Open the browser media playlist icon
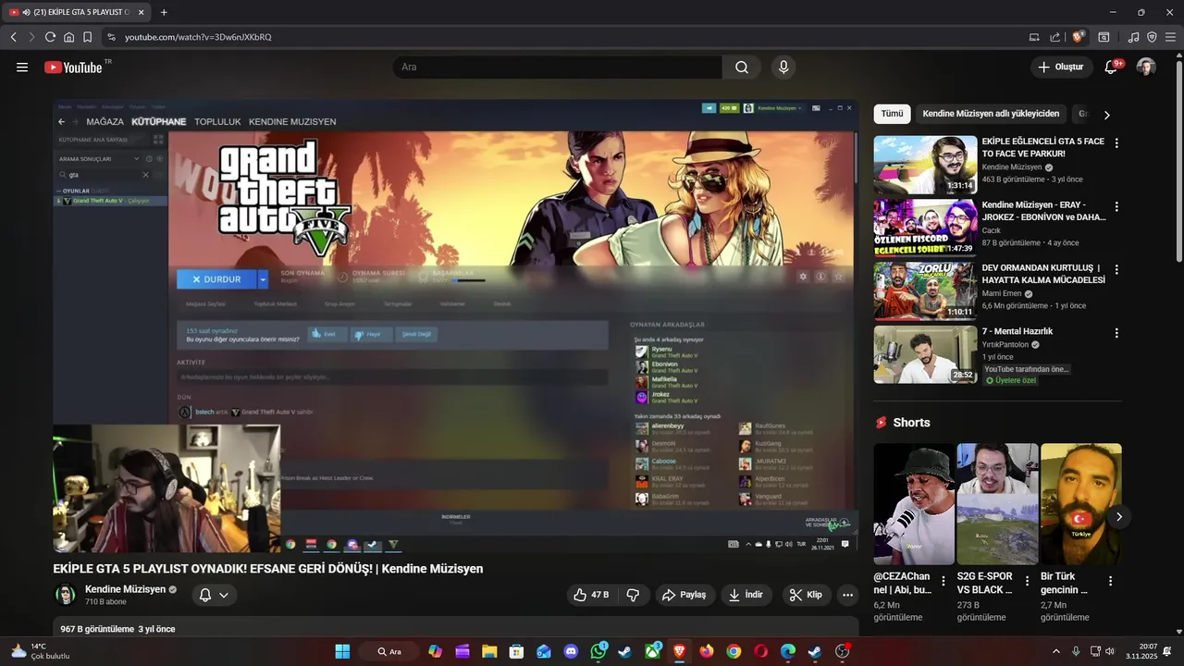This screenshot has width=1184, height=666. pos(1133,37)
